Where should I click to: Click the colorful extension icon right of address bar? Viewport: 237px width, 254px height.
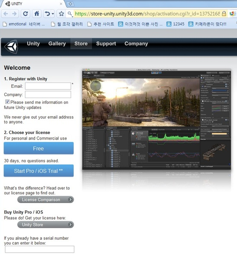tap(233, 14)
